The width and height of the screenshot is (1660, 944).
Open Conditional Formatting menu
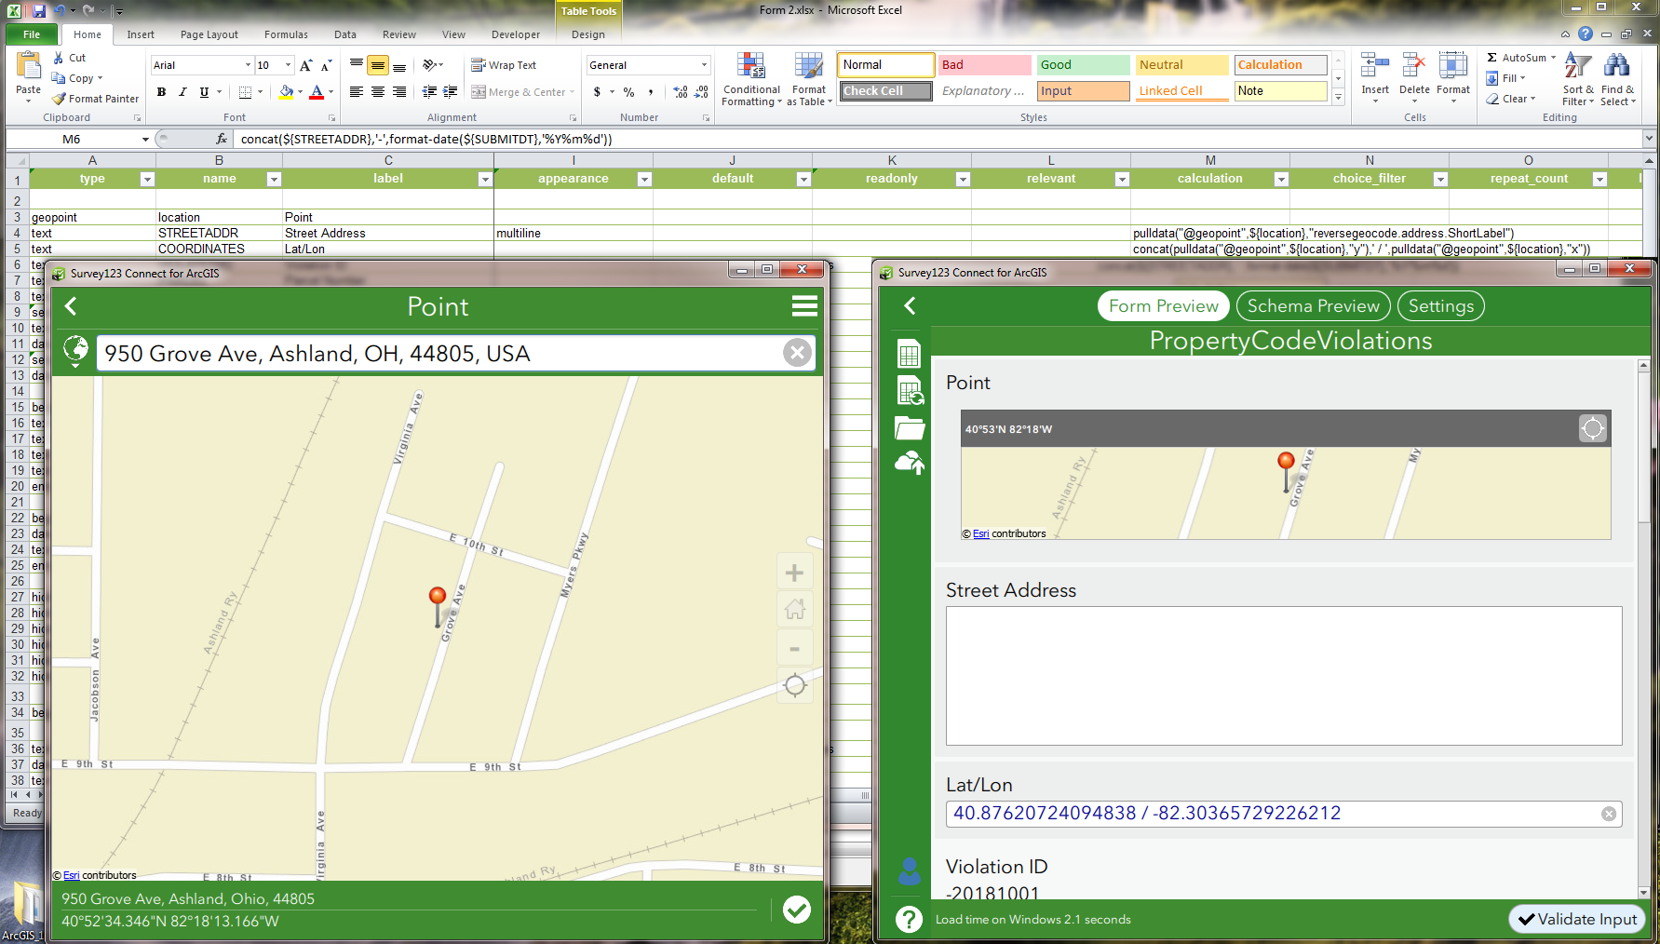click(x=751, y=80)
